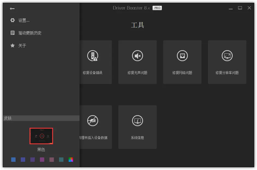Click the back arrow in the sidebar

click(12, 8)
